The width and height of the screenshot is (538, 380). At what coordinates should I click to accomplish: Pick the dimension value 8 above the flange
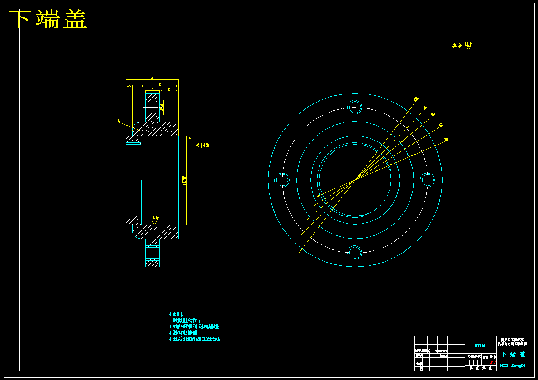tap(152, 89)
